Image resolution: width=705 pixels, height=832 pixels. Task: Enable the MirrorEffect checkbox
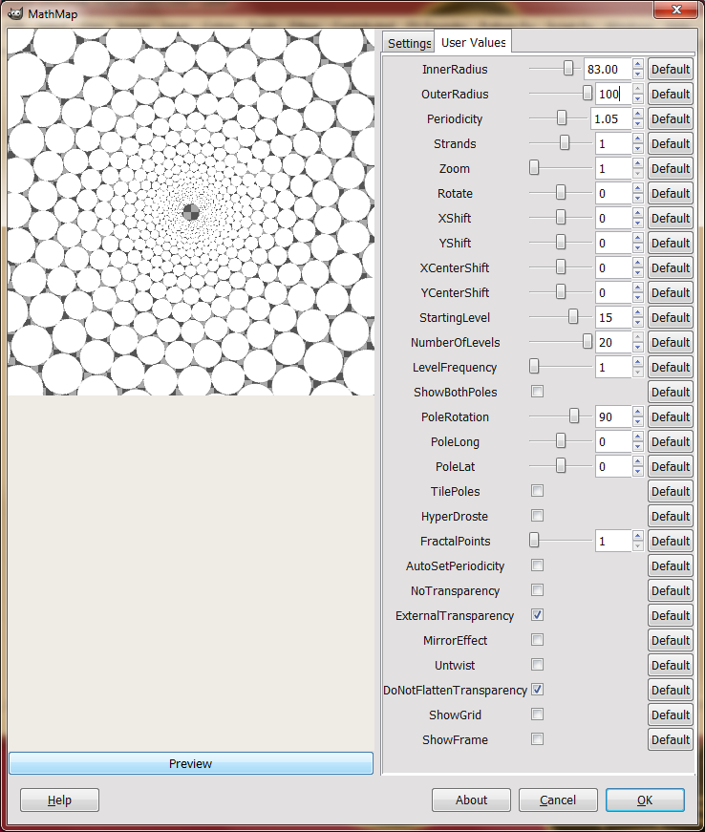pos(537,640)
